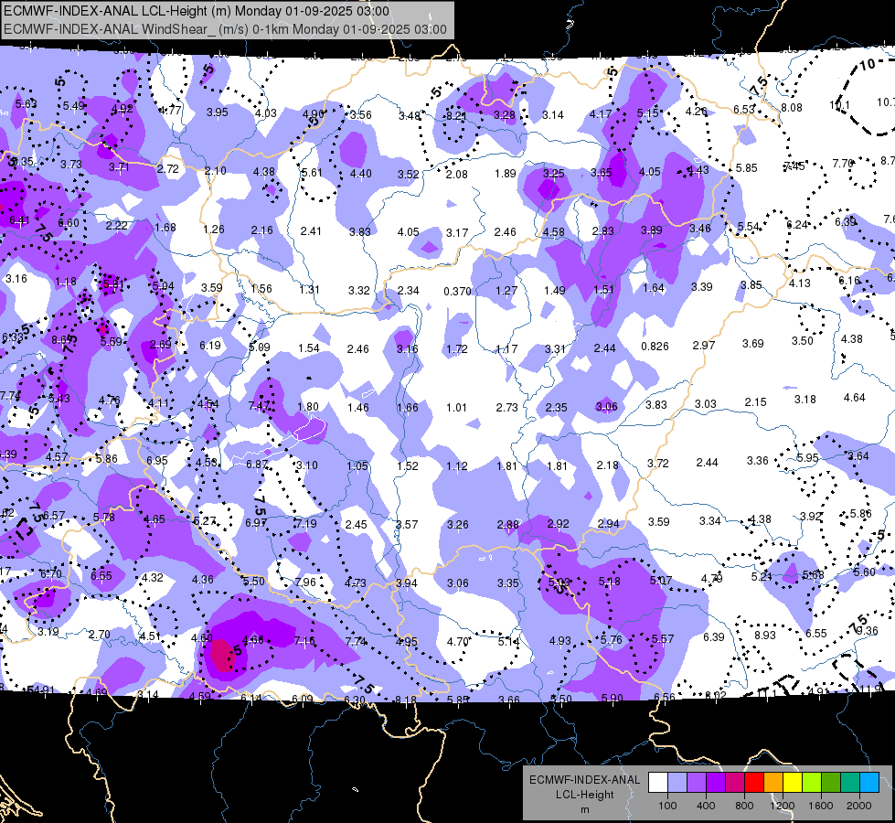
Task: Click the 1.12 wind shear value
Action: (x=456, y=466)
